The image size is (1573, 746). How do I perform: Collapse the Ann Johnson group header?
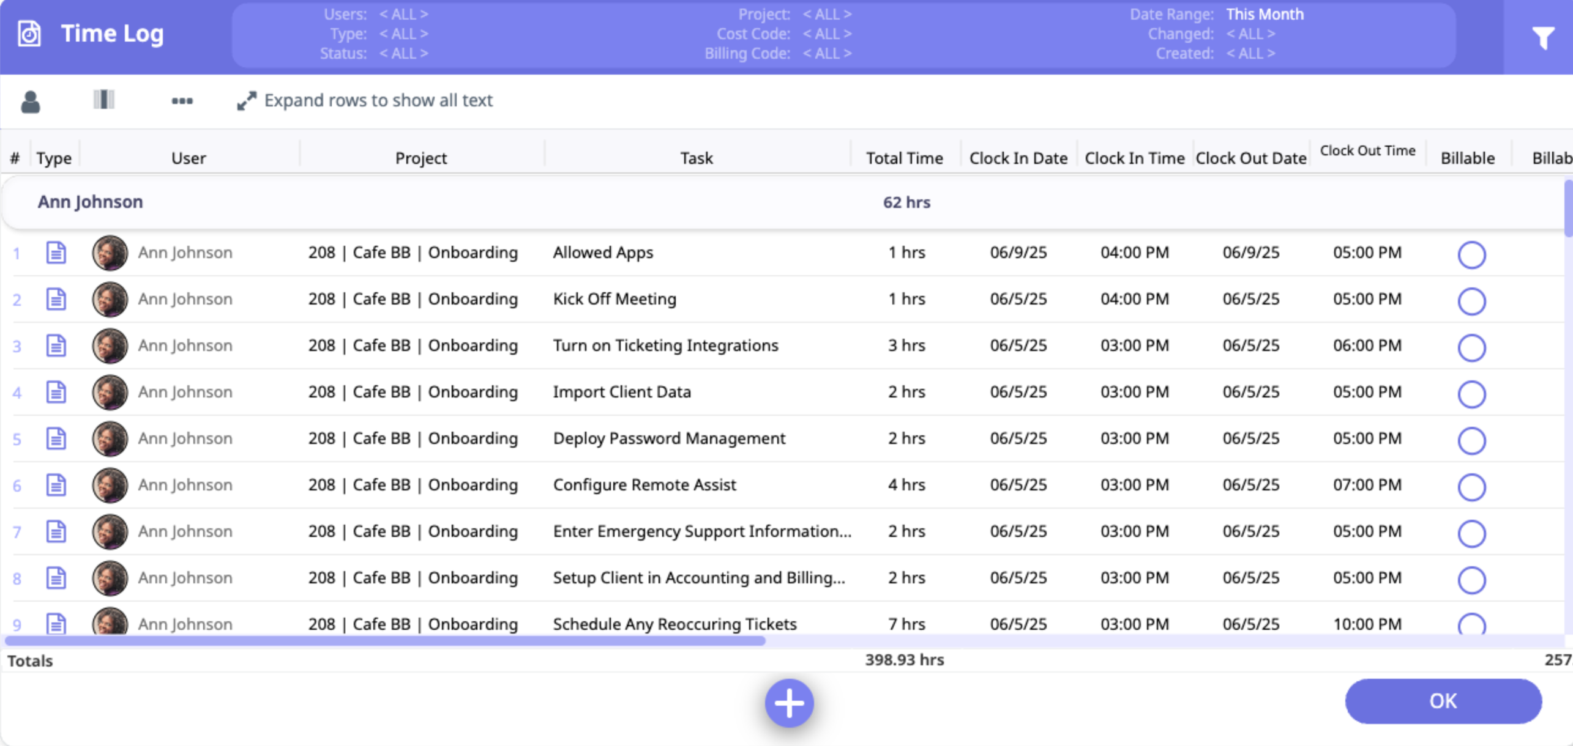pos(91,202)
